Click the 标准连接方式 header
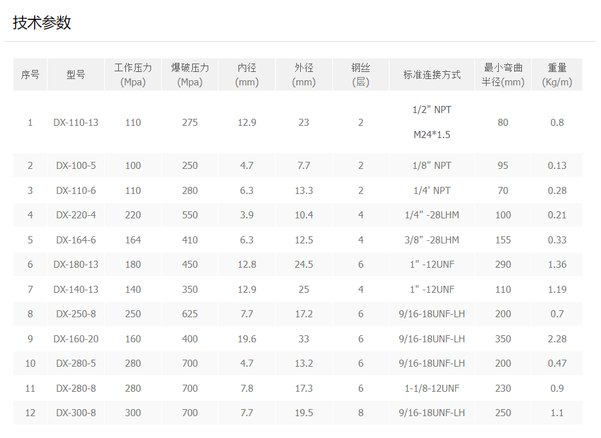 click(432, 74)
